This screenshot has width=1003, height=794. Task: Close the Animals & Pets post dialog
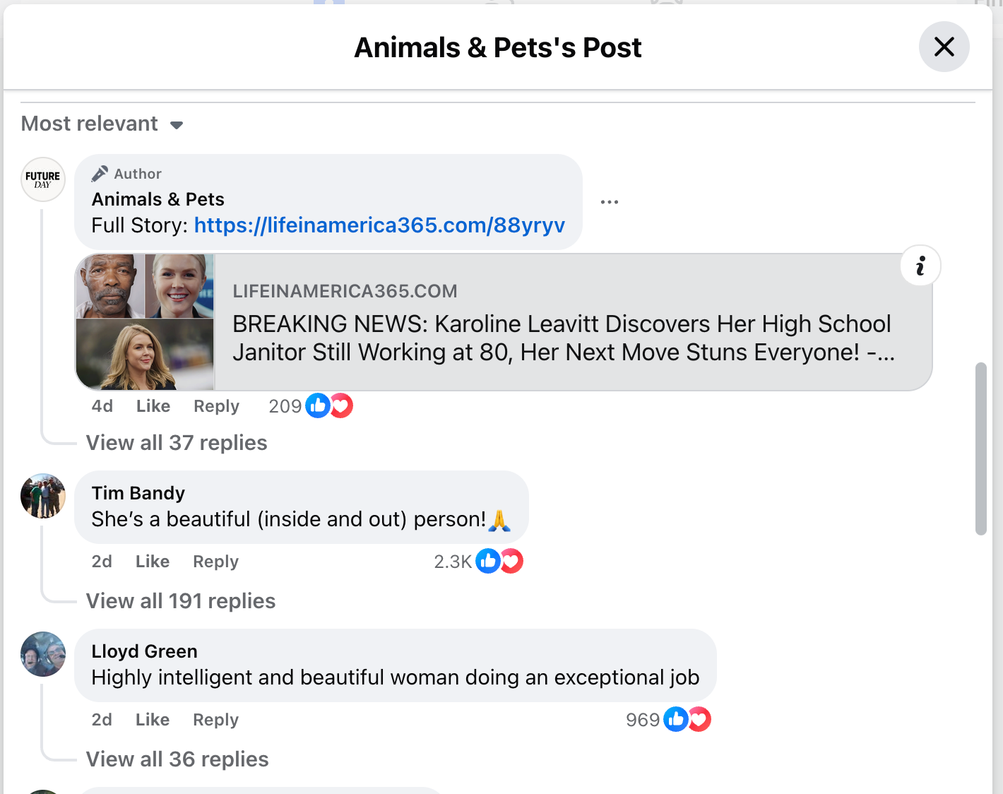944,47
